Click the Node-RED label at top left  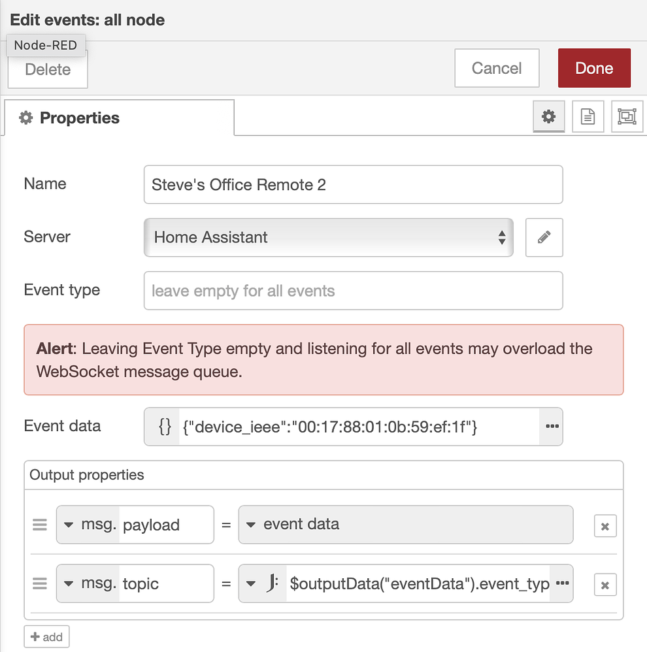point(46,45)
